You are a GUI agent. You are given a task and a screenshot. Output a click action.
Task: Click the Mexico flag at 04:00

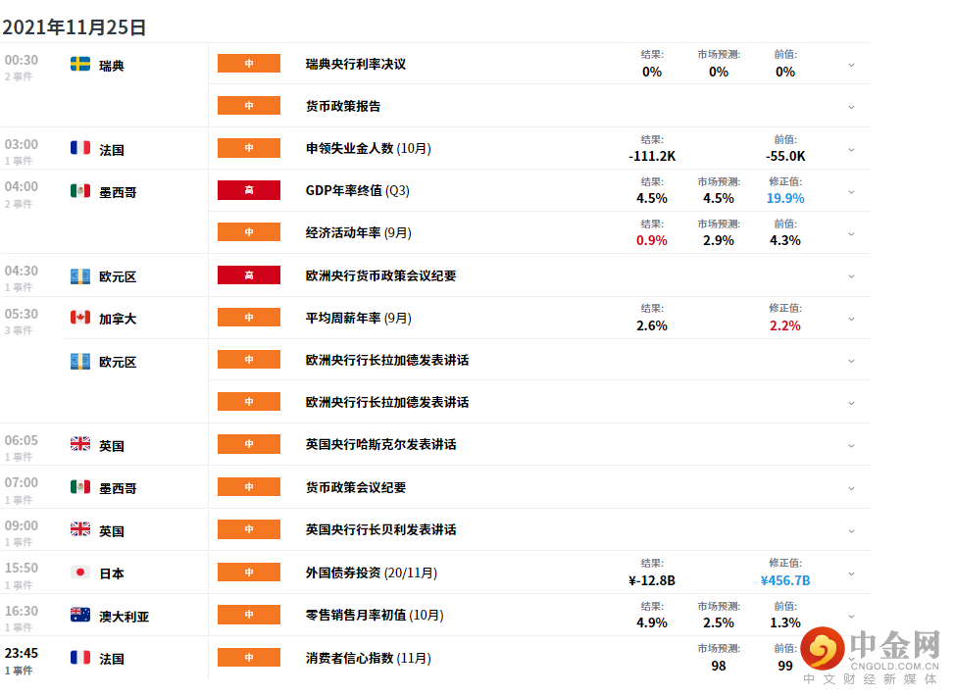[80, 191]
